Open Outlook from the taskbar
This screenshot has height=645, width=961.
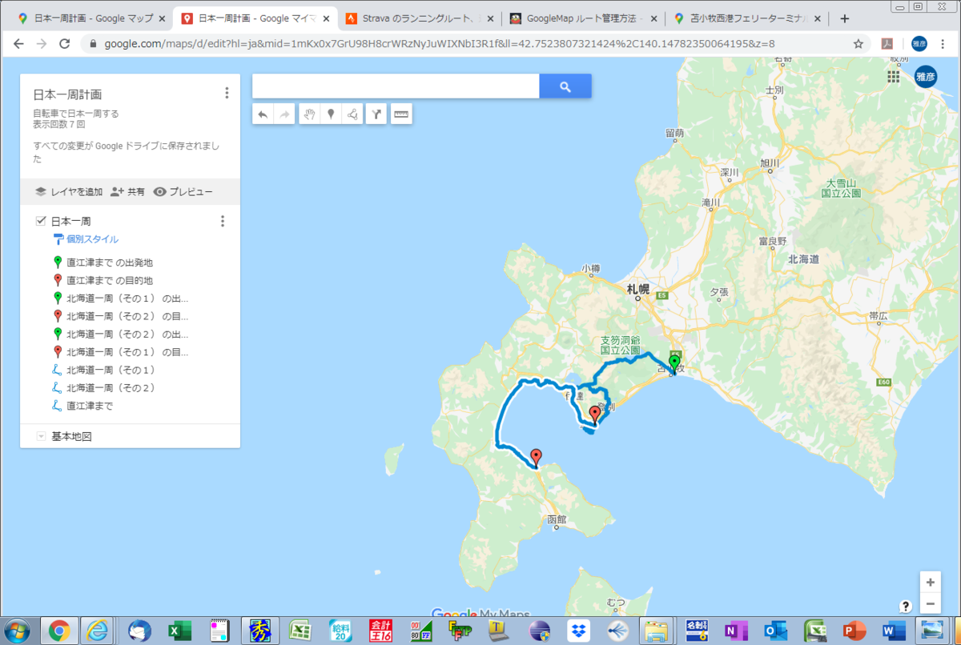tap(775, 631)
